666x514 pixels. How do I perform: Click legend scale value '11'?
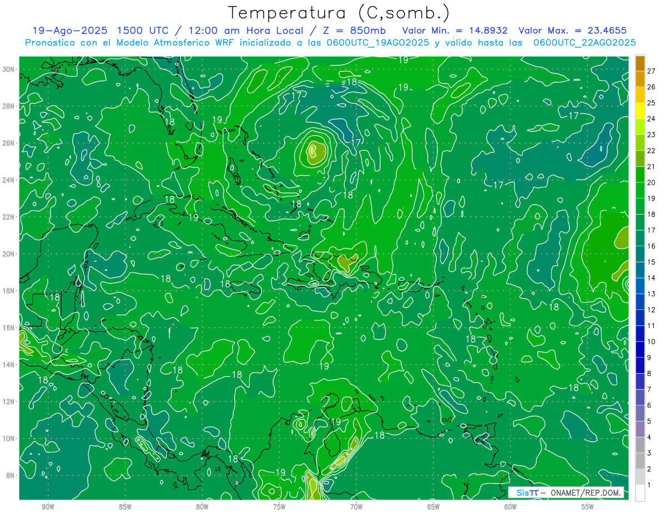pos(651,325)
